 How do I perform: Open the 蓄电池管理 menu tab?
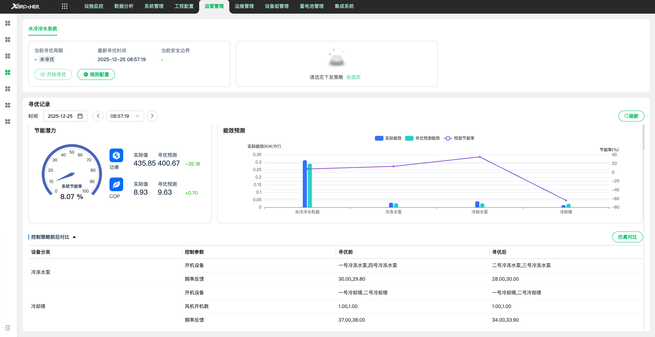(x=312, y=6)
